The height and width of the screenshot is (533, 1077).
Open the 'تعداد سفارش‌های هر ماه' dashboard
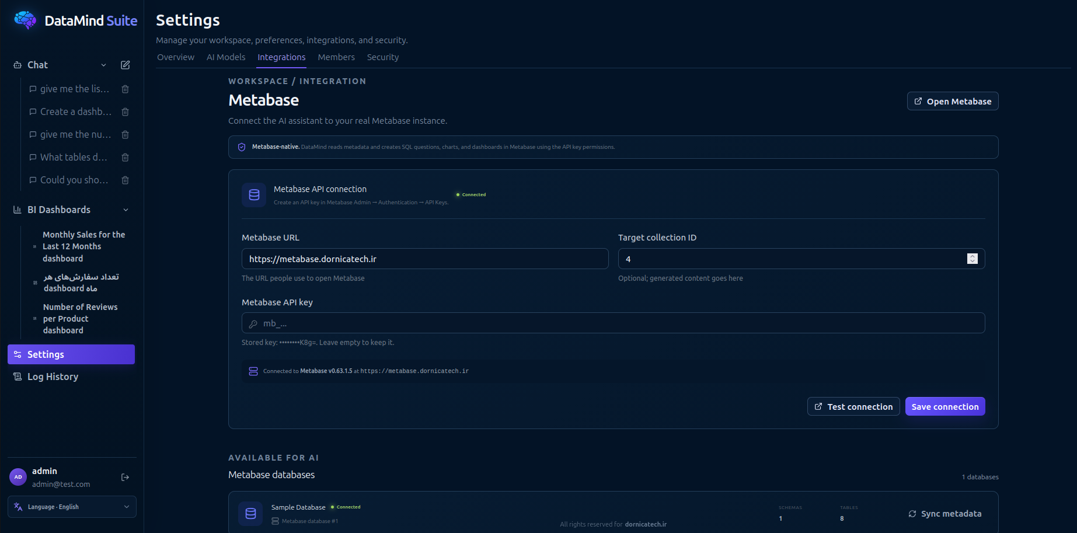pos(81,283)
